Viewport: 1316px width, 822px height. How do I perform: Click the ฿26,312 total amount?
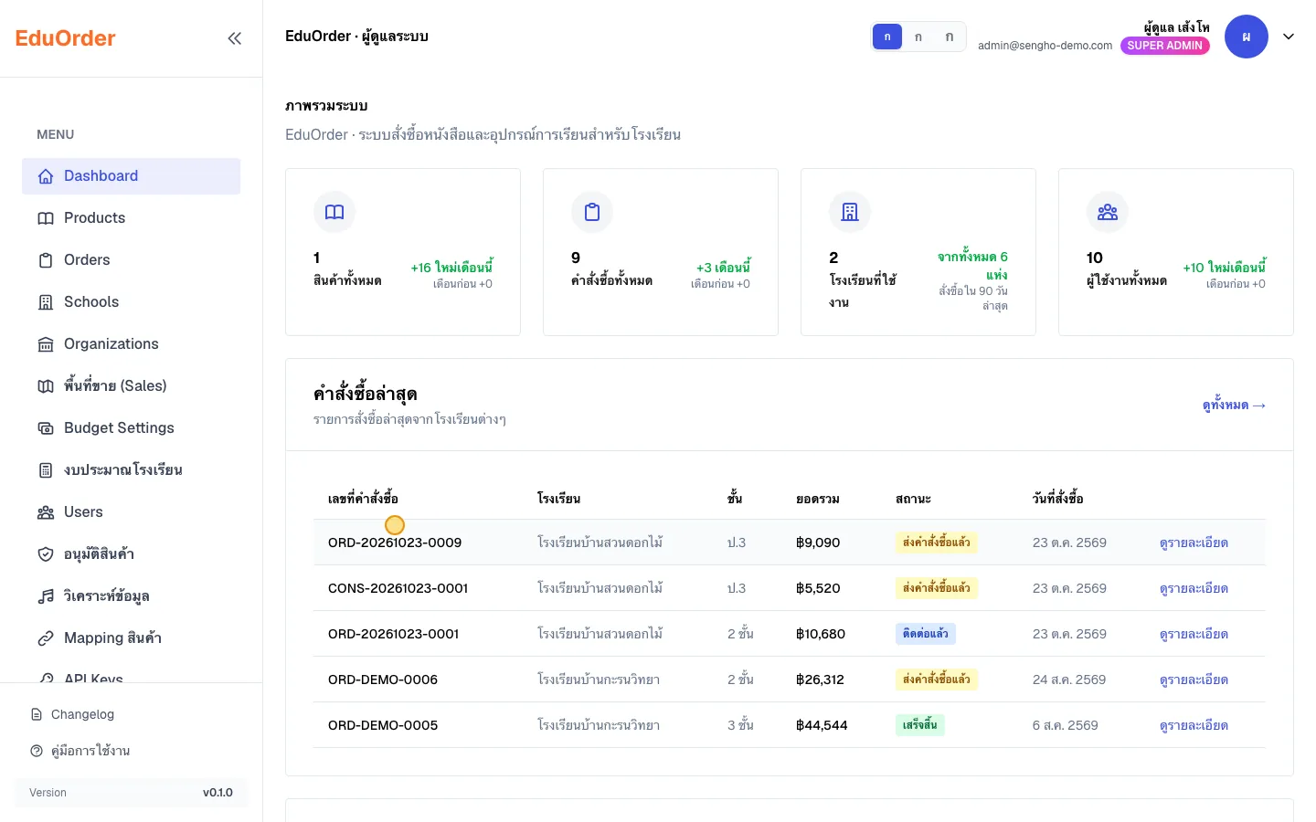coord(820,680)
